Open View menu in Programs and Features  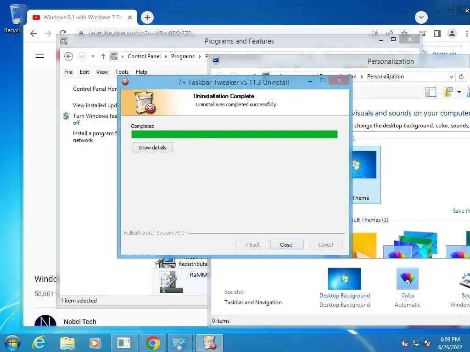[102, 72]
